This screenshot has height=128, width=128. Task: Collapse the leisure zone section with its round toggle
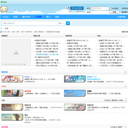pos(126,86)
